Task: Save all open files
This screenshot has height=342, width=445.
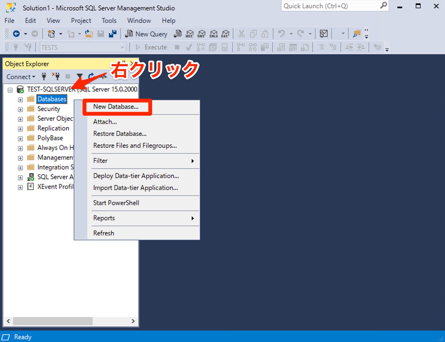Action: [x=112, y=34]
